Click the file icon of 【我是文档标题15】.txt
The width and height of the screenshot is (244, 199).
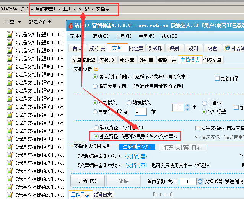point(10,147)
